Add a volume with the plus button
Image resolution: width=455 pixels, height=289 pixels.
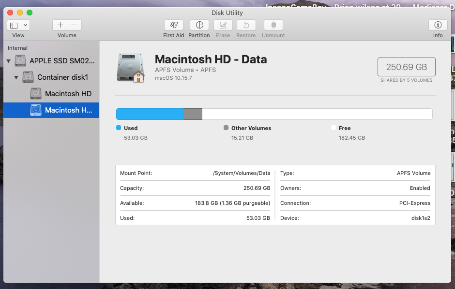[x=60, y=25]
